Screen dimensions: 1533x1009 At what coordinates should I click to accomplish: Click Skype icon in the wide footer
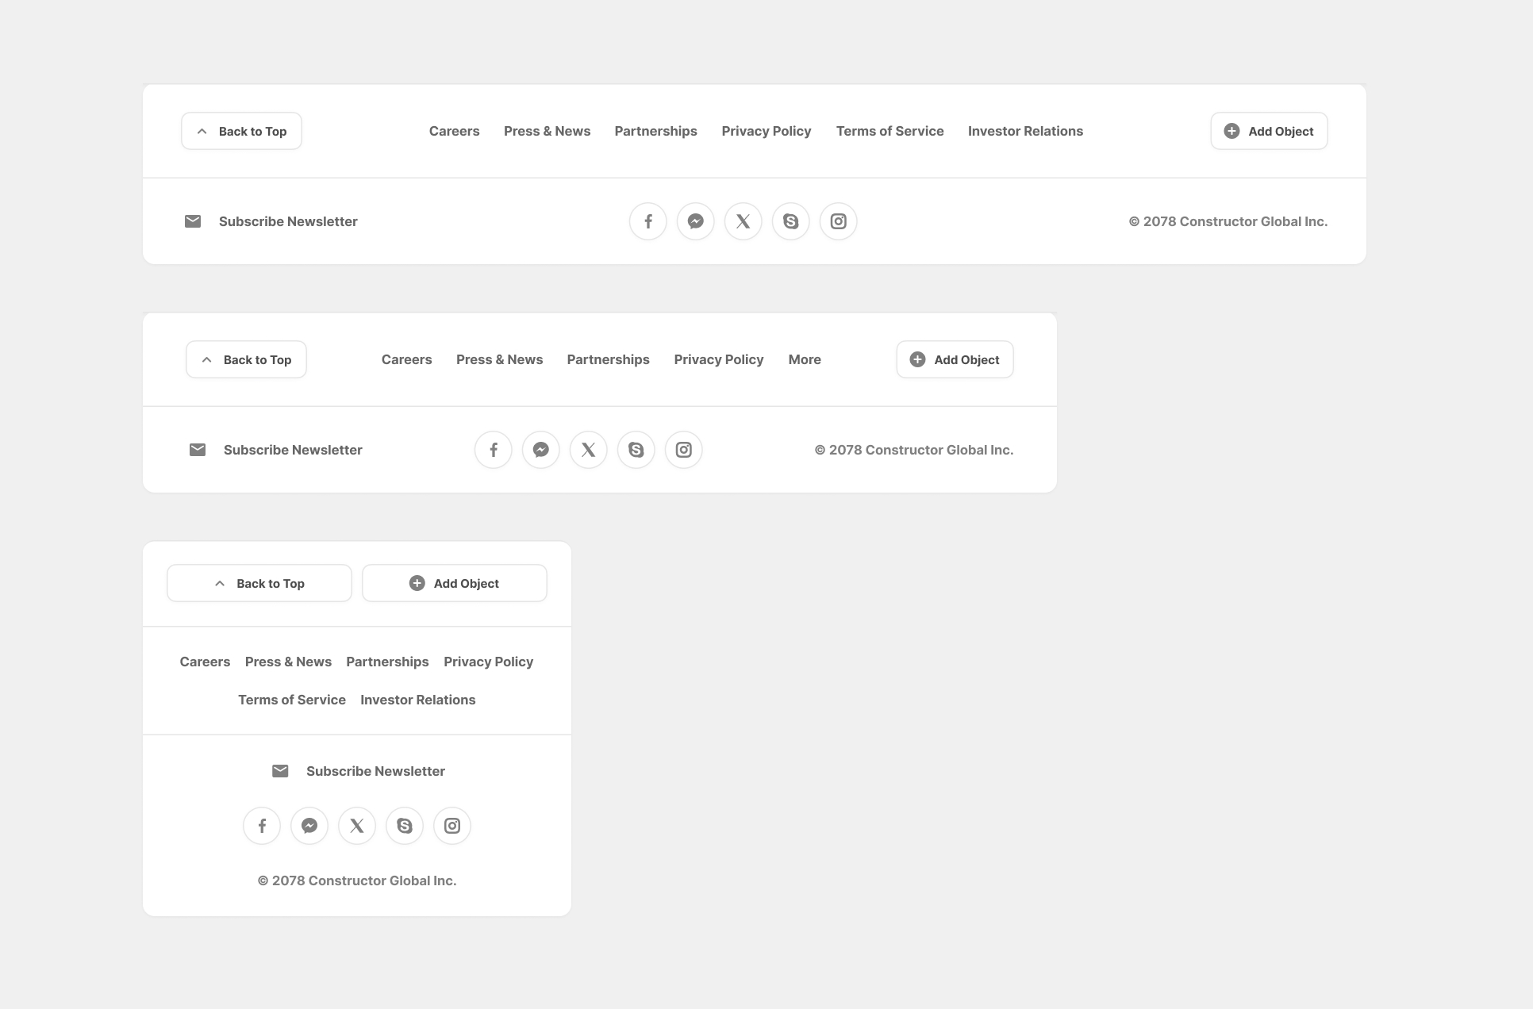point(791,221)
